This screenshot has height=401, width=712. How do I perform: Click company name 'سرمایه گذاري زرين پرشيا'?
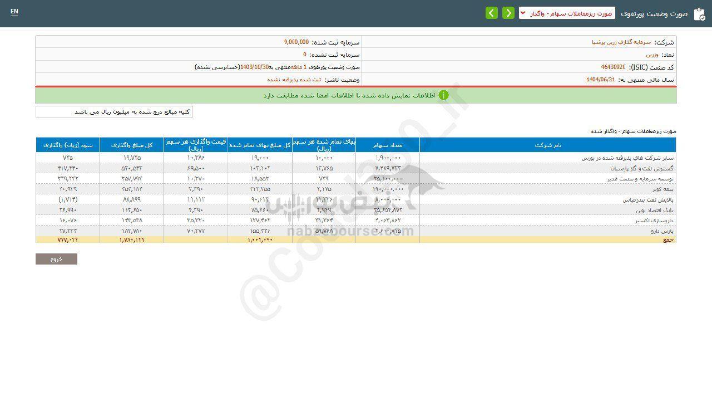pos(621,42)
